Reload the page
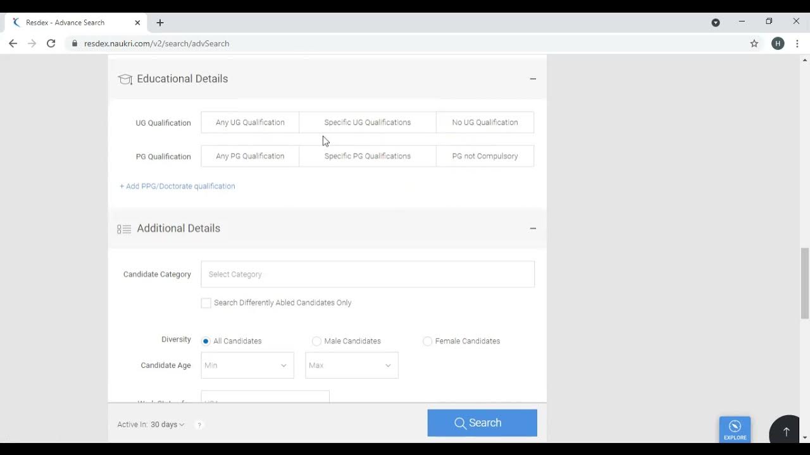Viewport: 810px width, 455px height. point(51,44)
